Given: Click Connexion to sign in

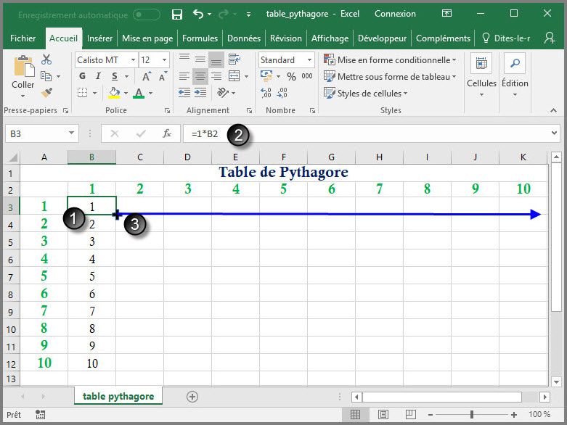Looking at the screenshot, I should pos(395,14).
